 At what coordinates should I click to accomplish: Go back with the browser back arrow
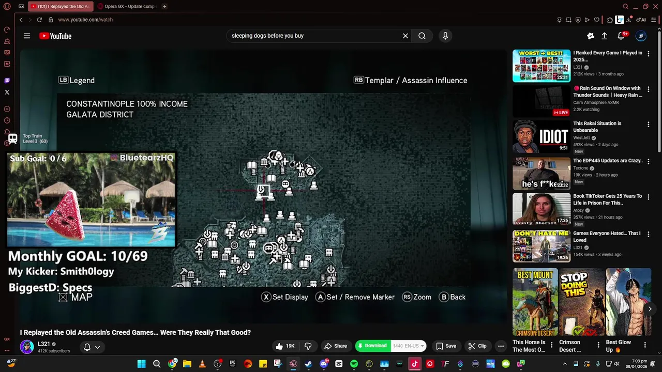pyautogui.click(x=21, y=20)
